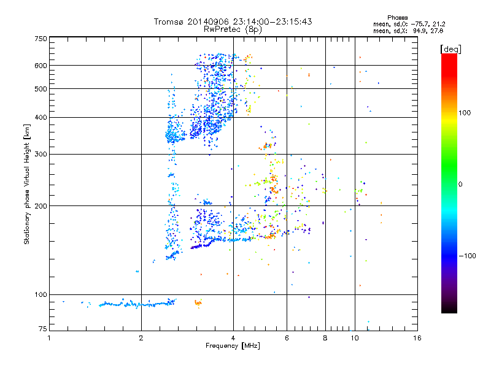Image resolution: width=491 pixels, height=368 pixels.
Task: Click the "RwPretec (8p)" subtitle
Action: 233,29
